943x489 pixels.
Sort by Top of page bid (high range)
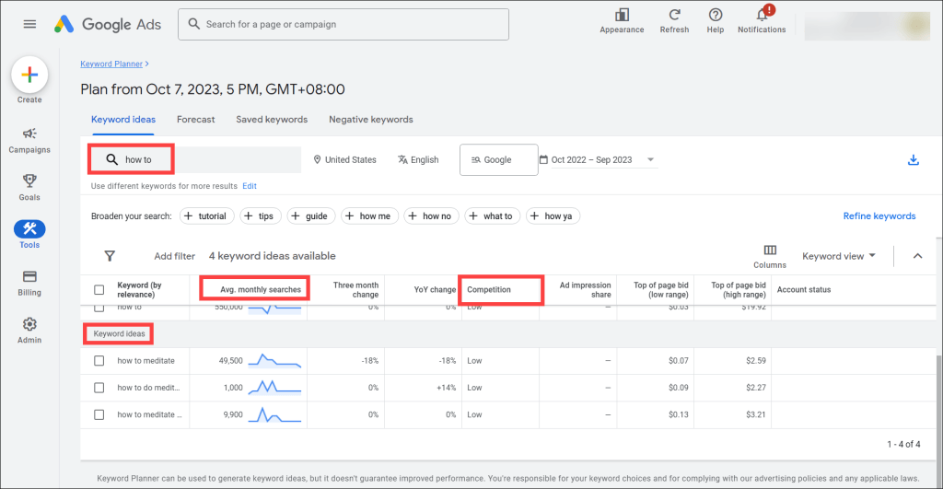click(x=739, y=290)
